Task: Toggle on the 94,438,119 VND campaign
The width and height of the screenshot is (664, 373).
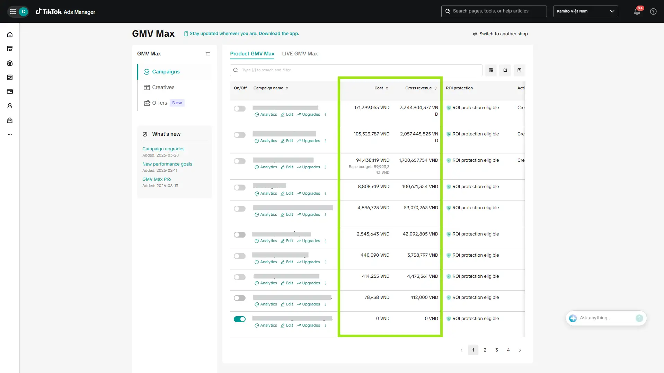Action: [x=239, y=161]
